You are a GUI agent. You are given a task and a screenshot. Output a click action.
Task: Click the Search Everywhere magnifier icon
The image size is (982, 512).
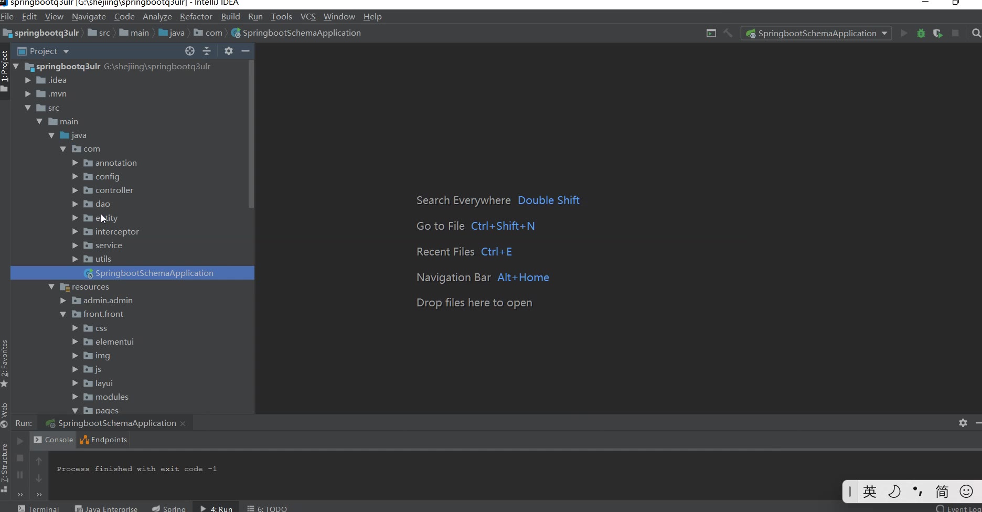[x=976, y=33]
